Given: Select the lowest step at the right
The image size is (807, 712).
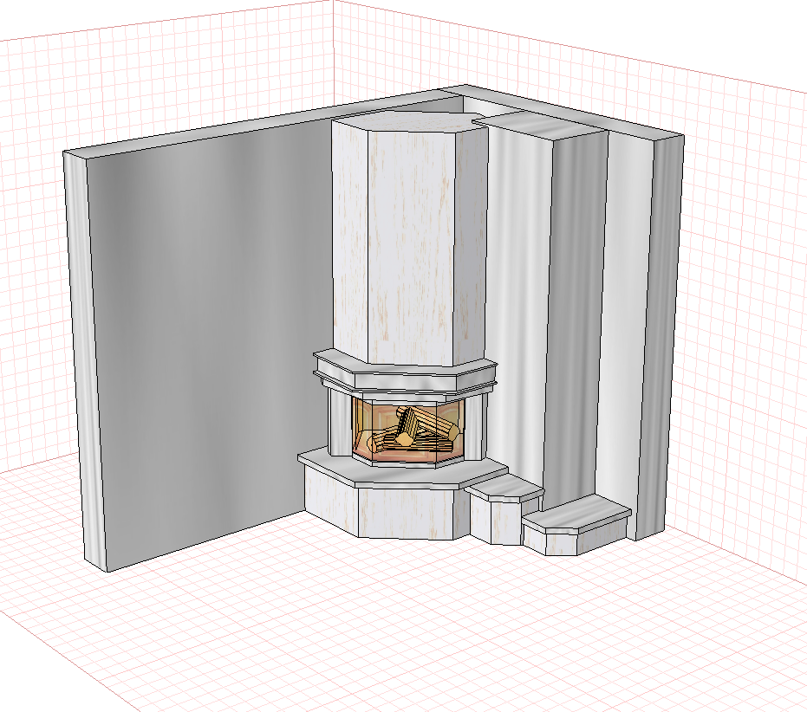Looking at the screenshot, I should click(x=576, y=525).
